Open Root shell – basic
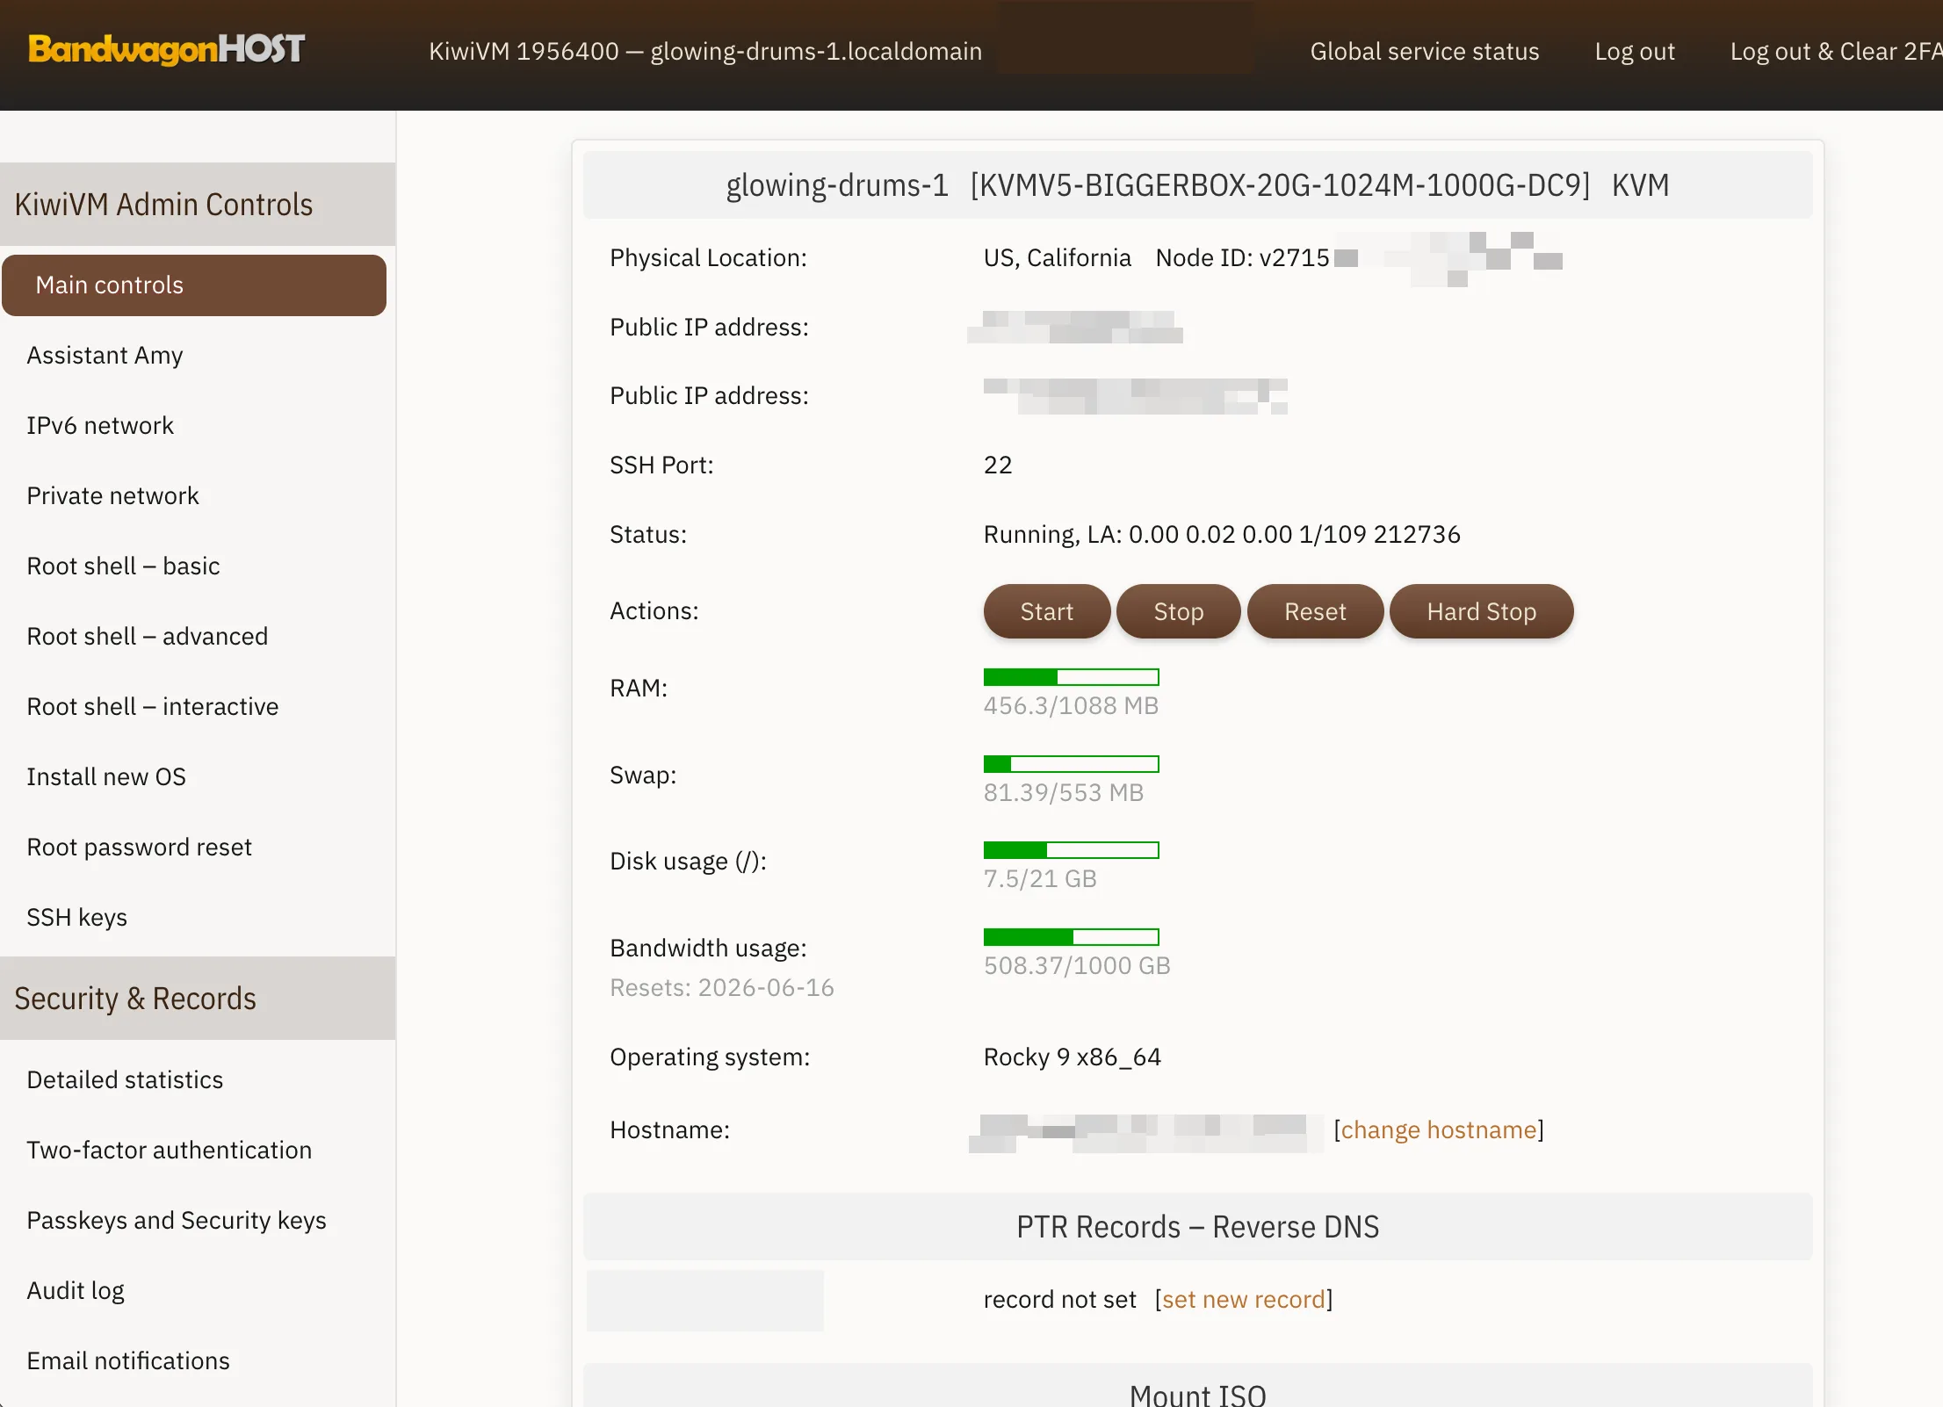1943x1407 pixels. (x=123, y=566)
